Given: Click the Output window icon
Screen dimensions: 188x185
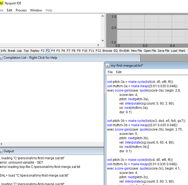Looking at the screenshot, I should pos(1,151).
